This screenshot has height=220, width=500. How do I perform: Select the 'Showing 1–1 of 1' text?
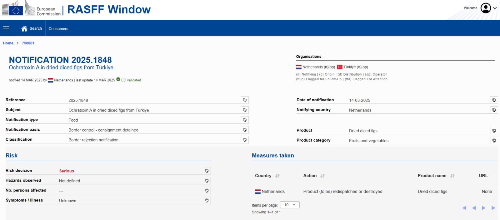[x=266, y=212]
